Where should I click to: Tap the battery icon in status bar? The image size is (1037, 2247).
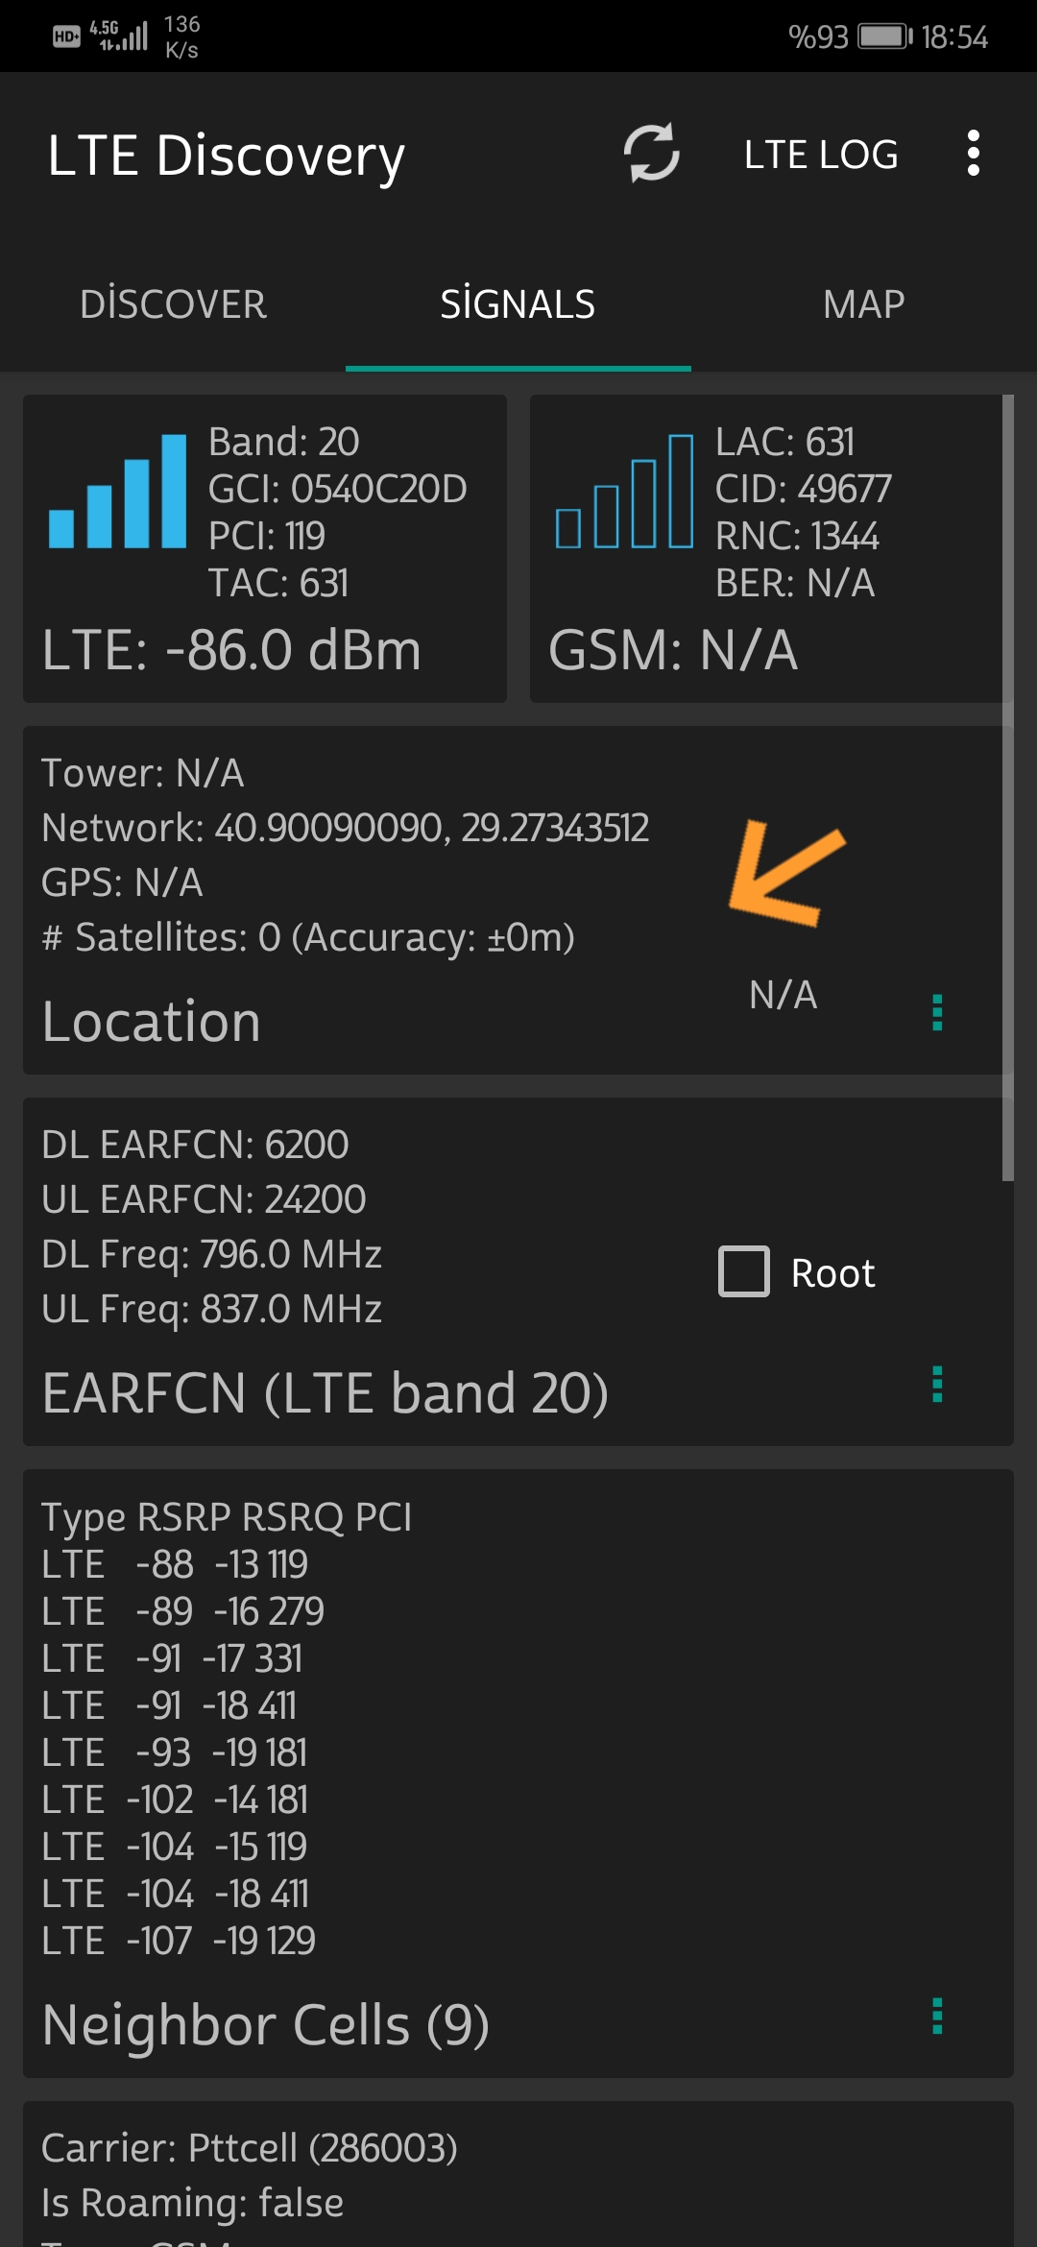[x=885, y=36]
